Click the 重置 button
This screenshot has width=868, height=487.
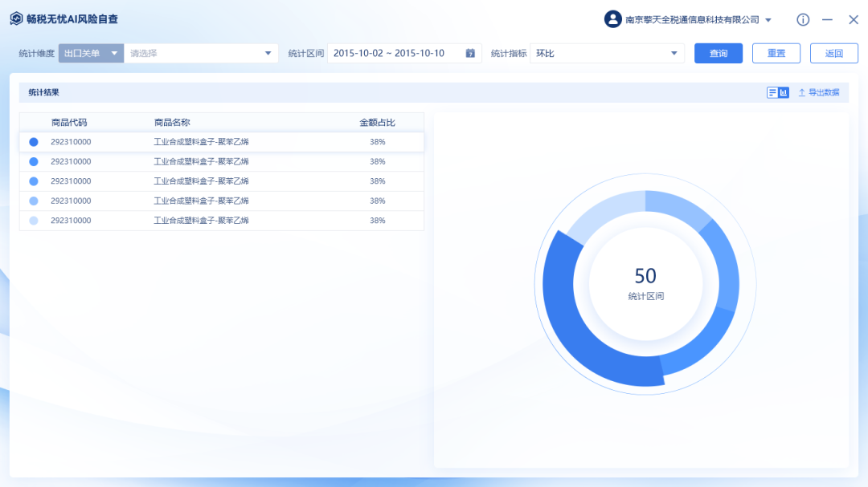(x=776, y=53)
